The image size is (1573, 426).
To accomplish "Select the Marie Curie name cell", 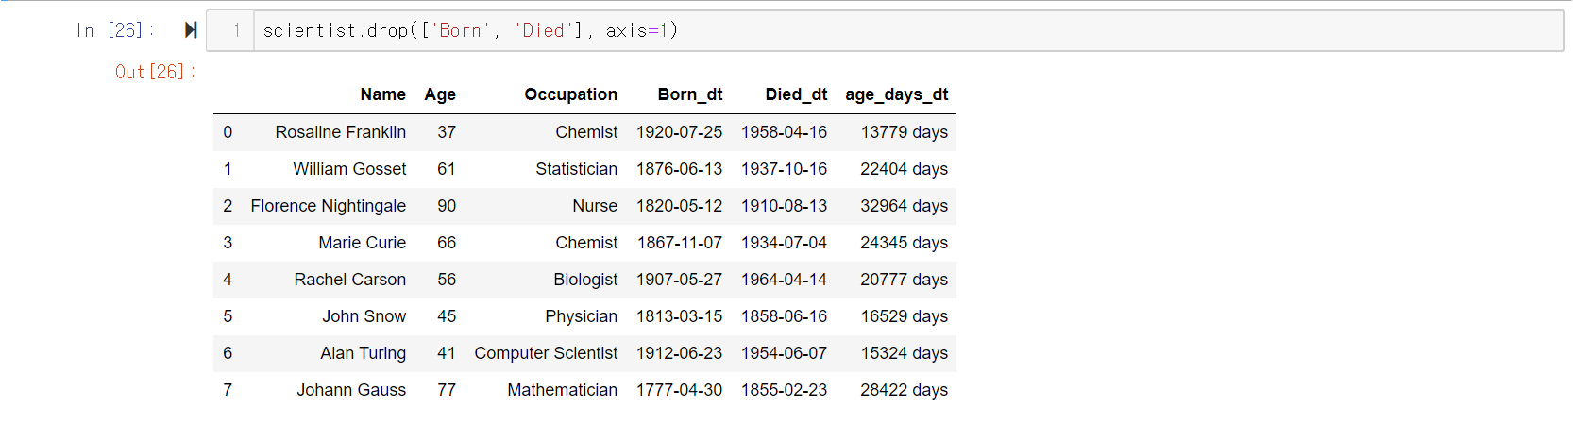I will coord(362,243).
